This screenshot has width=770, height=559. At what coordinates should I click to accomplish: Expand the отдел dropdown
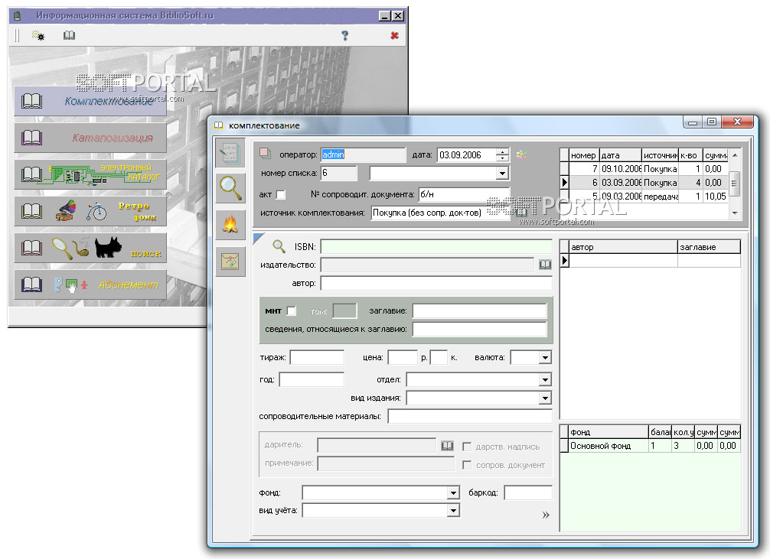point(545,379)
